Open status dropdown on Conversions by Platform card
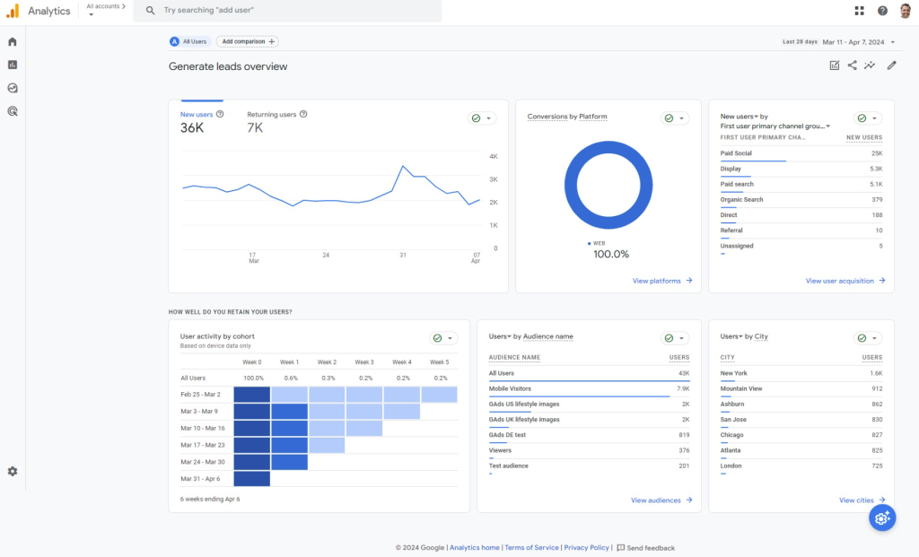Viewport: 919px width, 557px height. coord(675,118)
